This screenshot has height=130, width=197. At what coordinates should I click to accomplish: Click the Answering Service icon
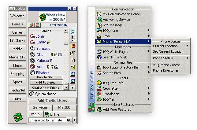(99, 20)
